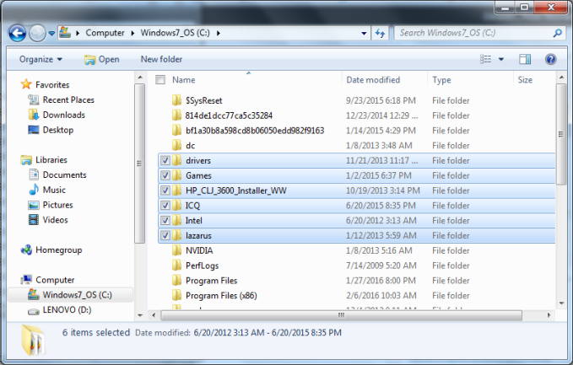Show the preview pane

525,59
